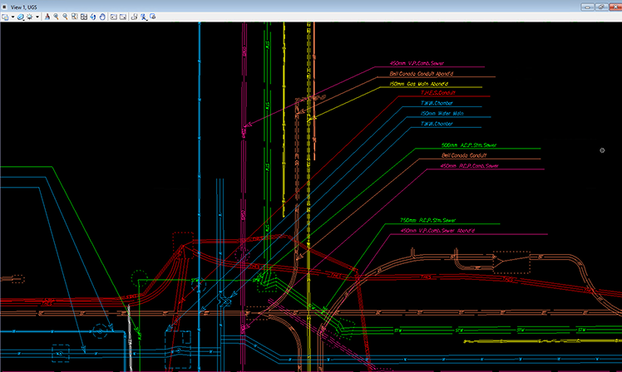The width and height of the screenshot is (622, 372).
Task: Click the '150mm Water Main' label in drawing
Action: (x=442, y=113)
